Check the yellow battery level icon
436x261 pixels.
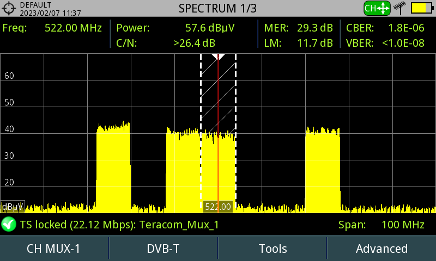pyautogui.click(x=422, y=8)
